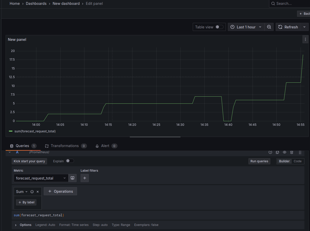
Task: Click the raw query text sum(forecast_request_total)
Action: [x=39, y=215]
